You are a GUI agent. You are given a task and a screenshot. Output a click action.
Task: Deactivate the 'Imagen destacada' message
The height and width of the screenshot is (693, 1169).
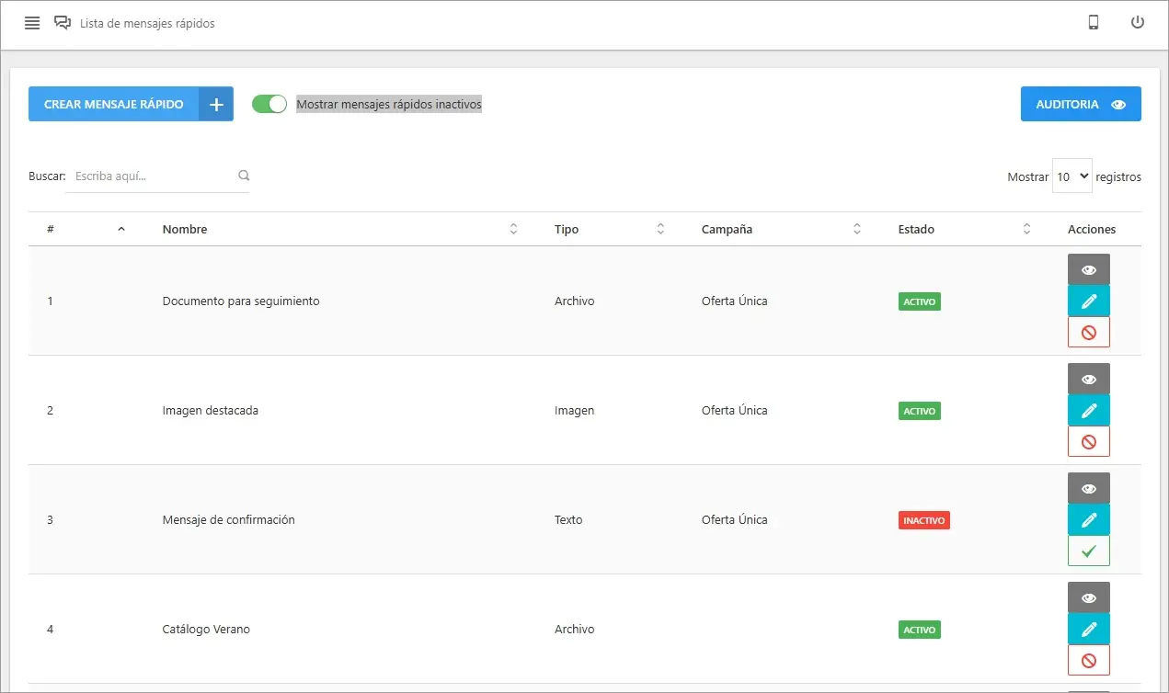1088,441
